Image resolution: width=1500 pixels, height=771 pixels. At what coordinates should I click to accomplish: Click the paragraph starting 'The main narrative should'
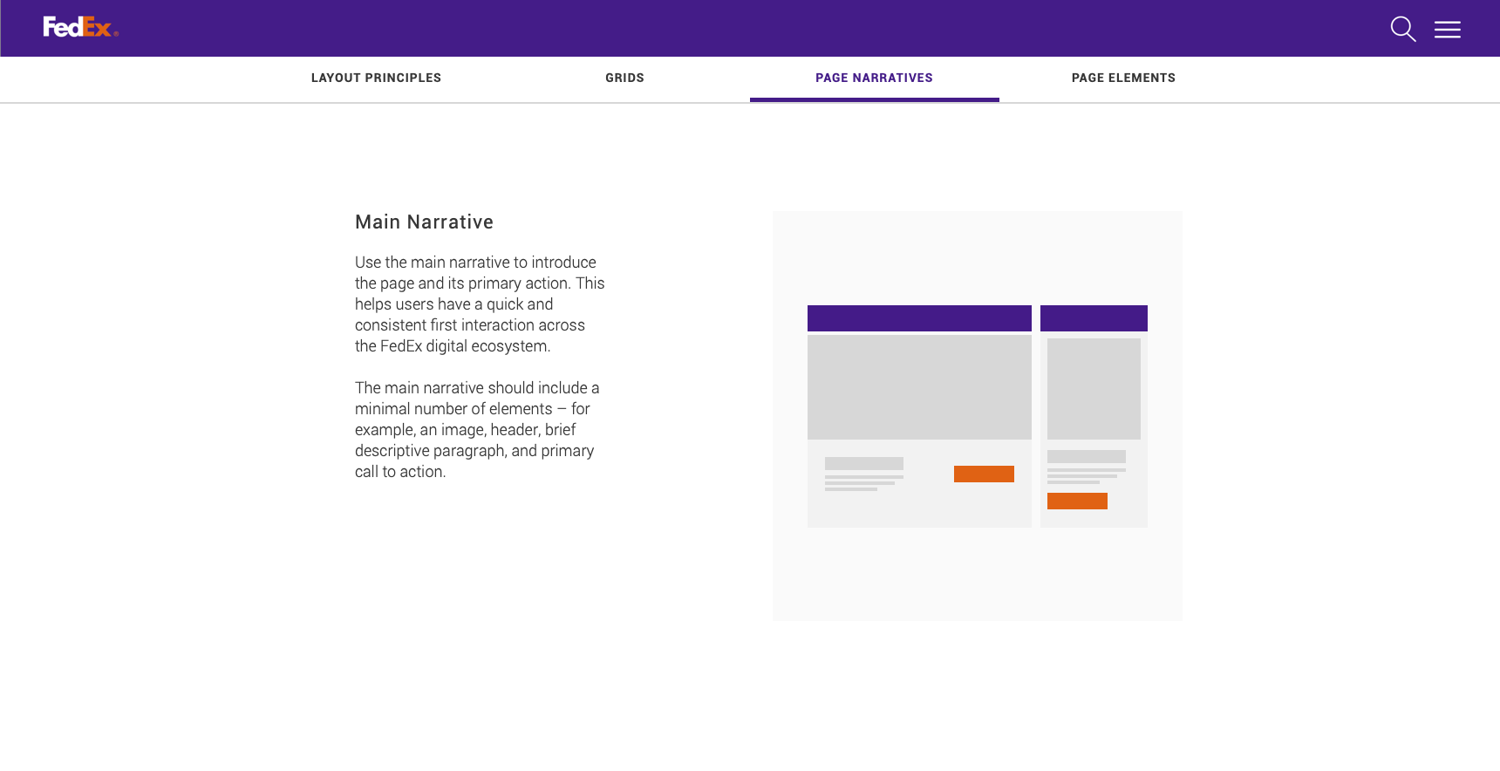(x=477, y=430)
